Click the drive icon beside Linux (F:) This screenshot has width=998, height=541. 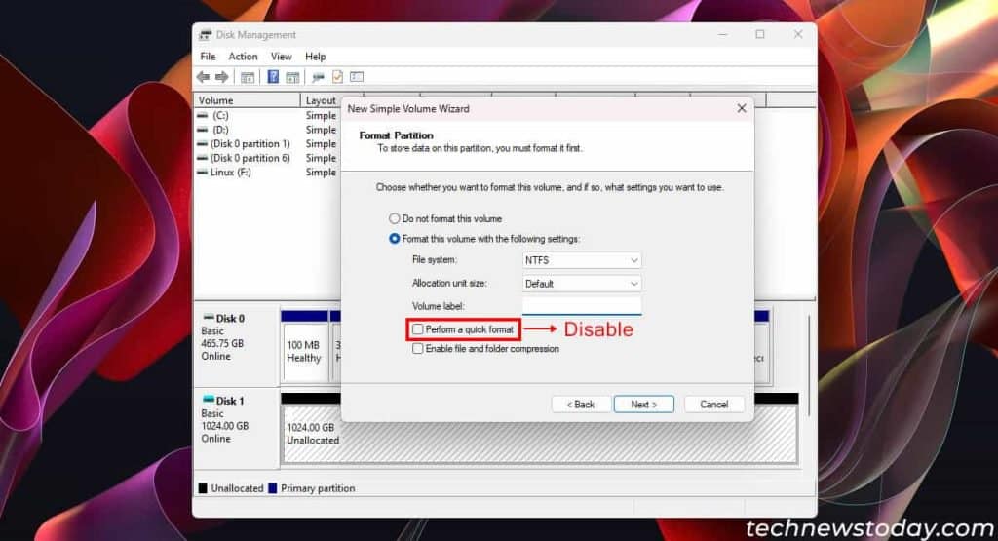coord(203,172)
